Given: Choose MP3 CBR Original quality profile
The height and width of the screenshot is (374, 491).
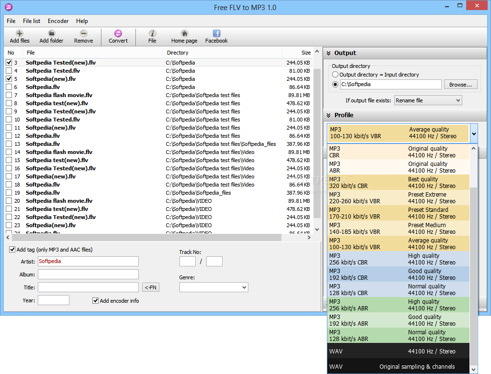Looking at the screenshot, I should (398, 152).
